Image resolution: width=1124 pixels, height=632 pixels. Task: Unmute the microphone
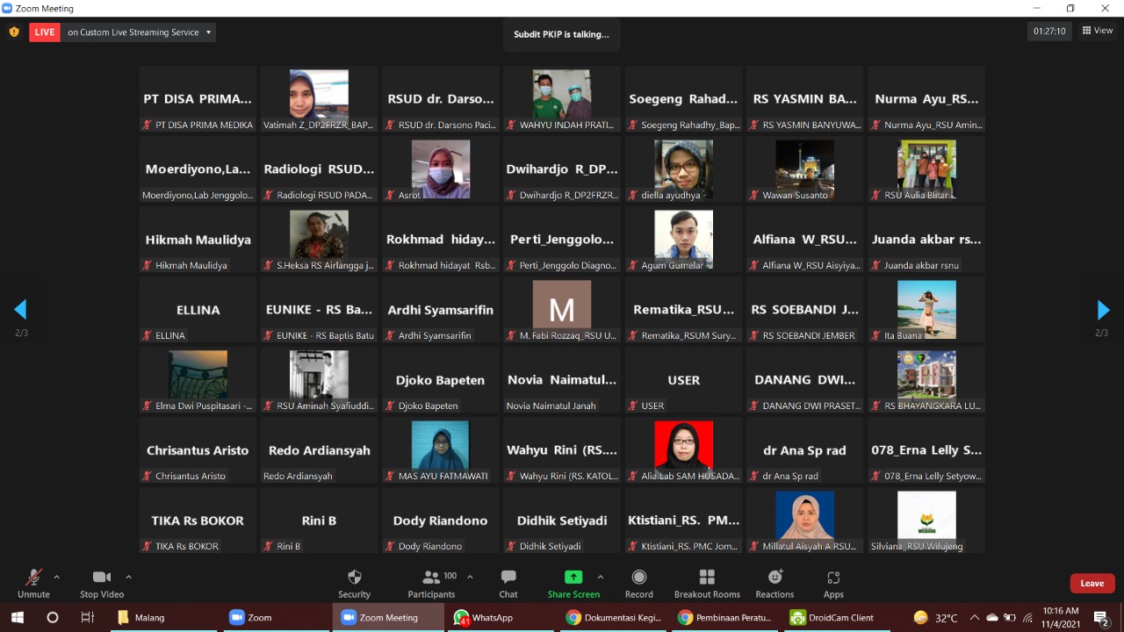click(33, 584)
